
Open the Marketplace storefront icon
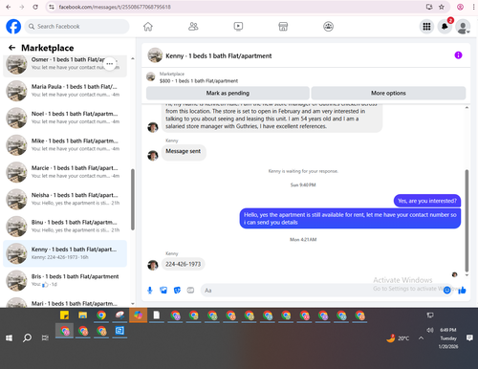click(x=283, y=27)
